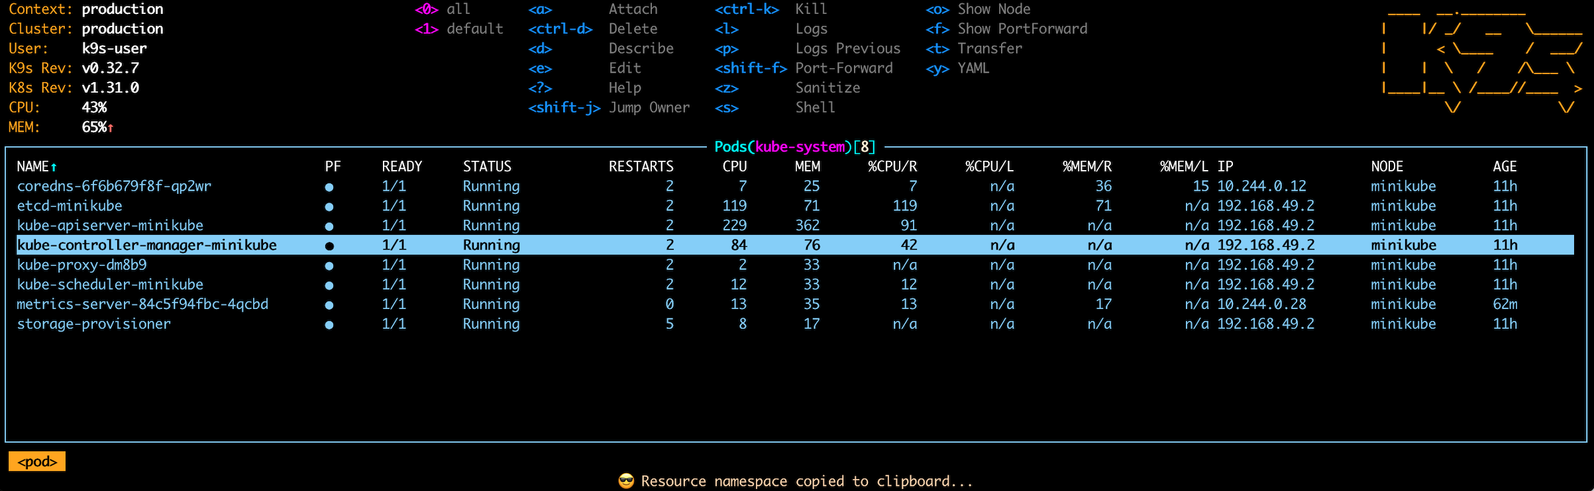
Task: Click the User k9s-user value
Action: click(115, 49)
